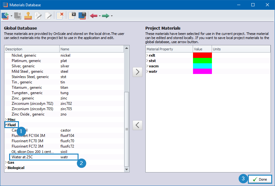Select the Mild Steel, generic row
Image resolution: width=275 pixels, height=186 pixels.
pyautogui.click(x=64, y=71)
